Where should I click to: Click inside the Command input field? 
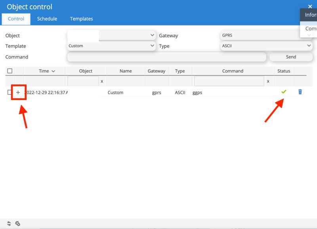pyautogui.click(x=166, y=57)
